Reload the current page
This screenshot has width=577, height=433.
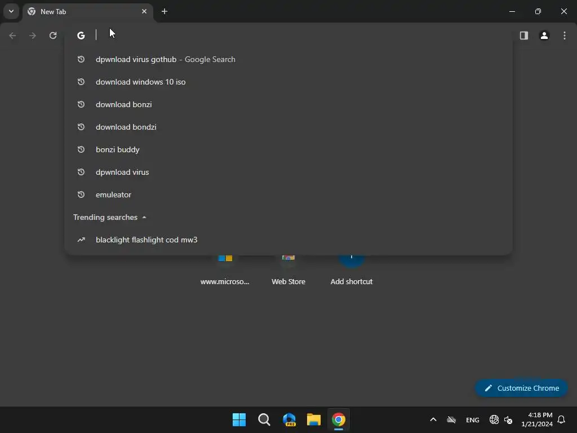[x=53, y=36]
